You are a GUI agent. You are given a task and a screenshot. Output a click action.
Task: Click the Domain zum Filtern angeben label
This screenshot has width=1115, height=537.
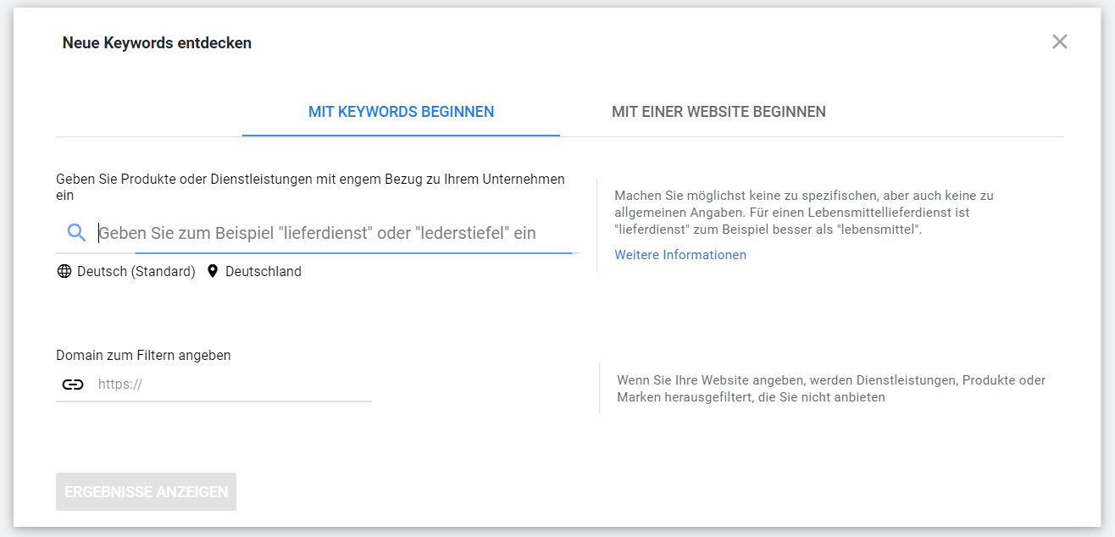click(x=142, y=355)
